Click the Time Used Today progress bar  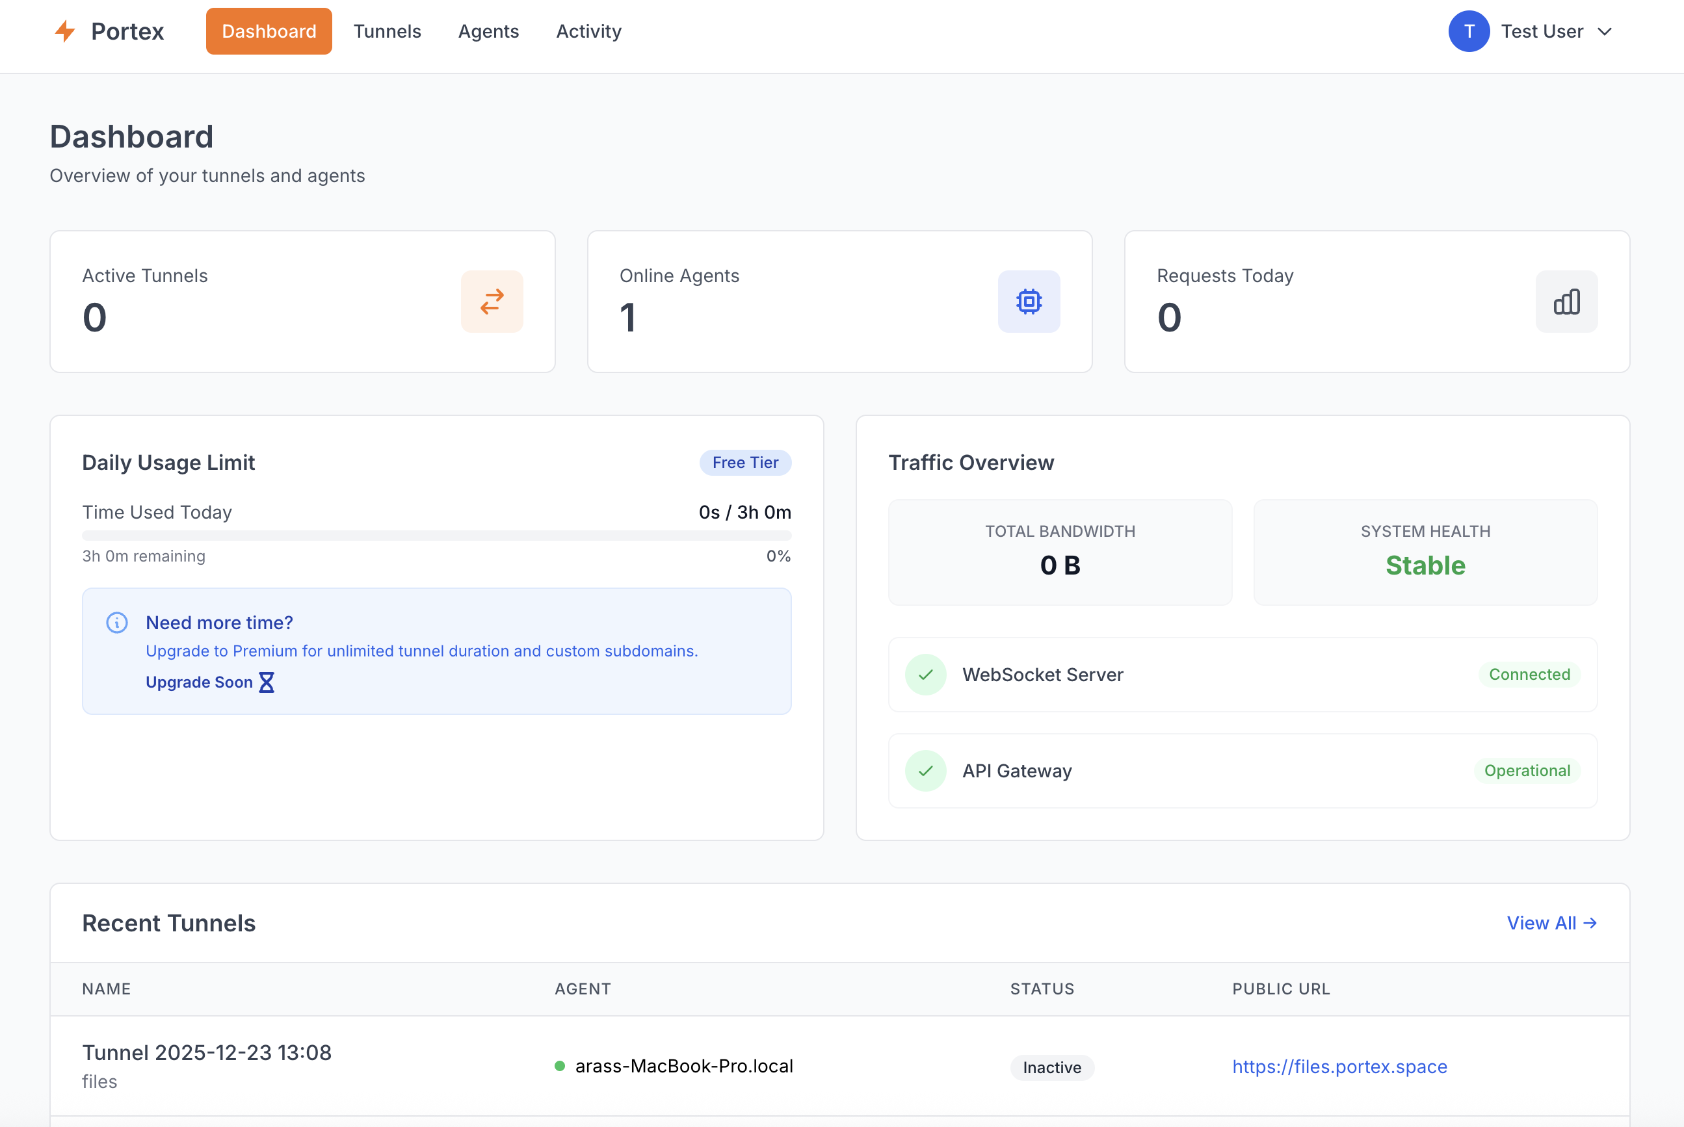point(436,535)
